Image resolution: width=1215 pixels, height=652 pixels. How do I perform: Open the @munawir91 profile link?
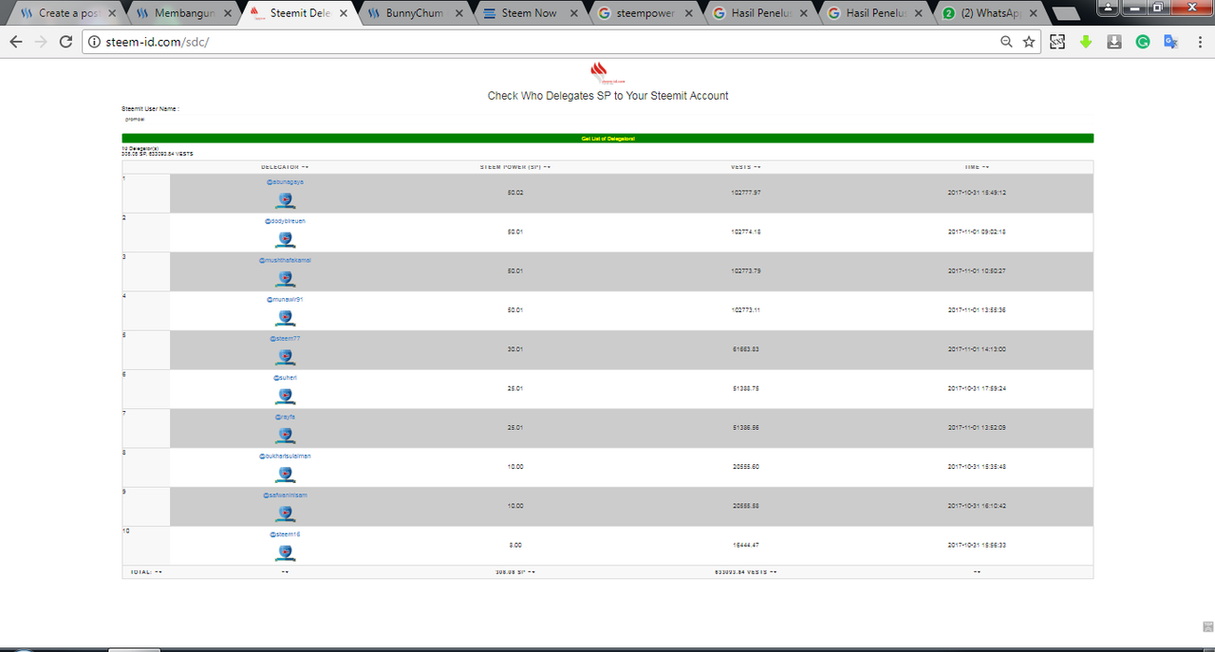point(285,299)
